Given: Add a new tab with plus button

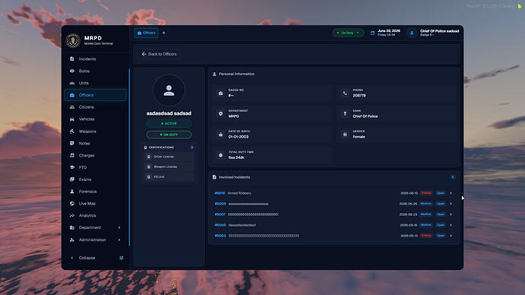Looking at the screenshot, I should coord(164,33).
